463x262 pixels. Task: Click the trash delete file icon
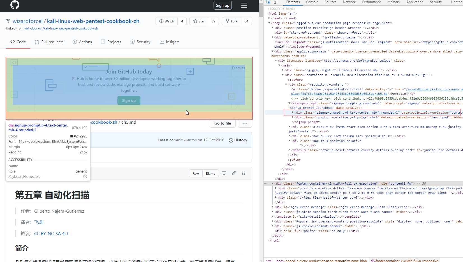(244, 173)
